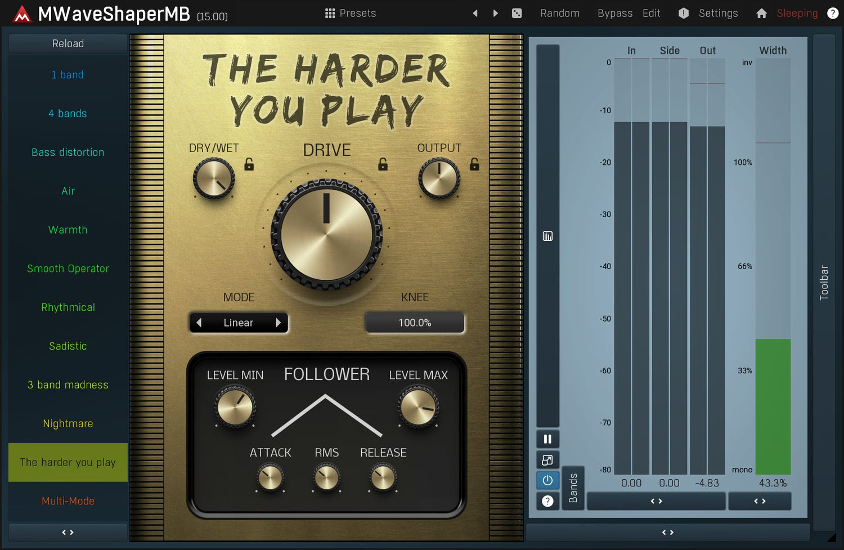
Task: Click the Reload button
Action: point(68,43)
